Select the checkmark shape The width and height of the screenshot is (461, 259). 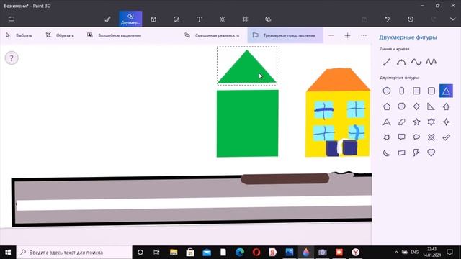[x=446, y=137]
